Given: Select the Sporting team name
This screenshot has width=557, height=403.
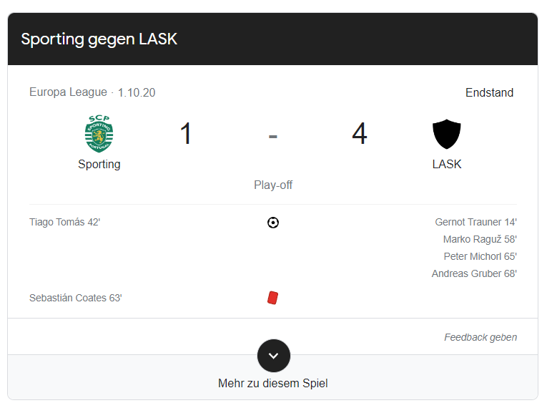Looking at the screenshot, I should coord(99,165).
